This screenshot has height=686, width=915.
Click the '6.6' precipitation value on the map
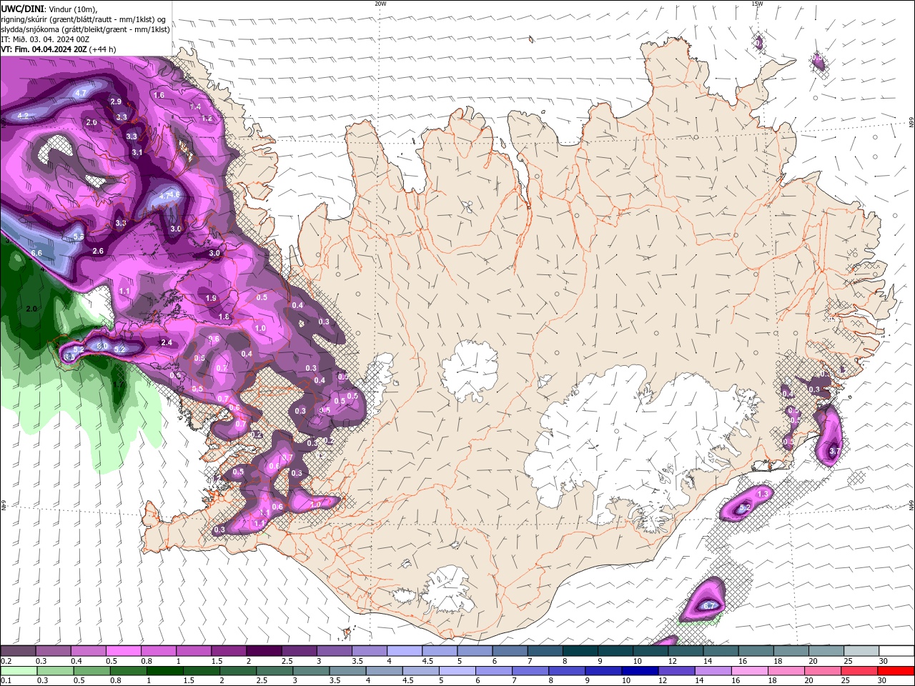(36, 253)
